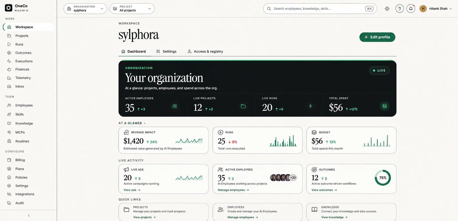The width and height of the screenshot is (458, 221).
Task: Click the Skills icon in sidebar
Action: 9,114
